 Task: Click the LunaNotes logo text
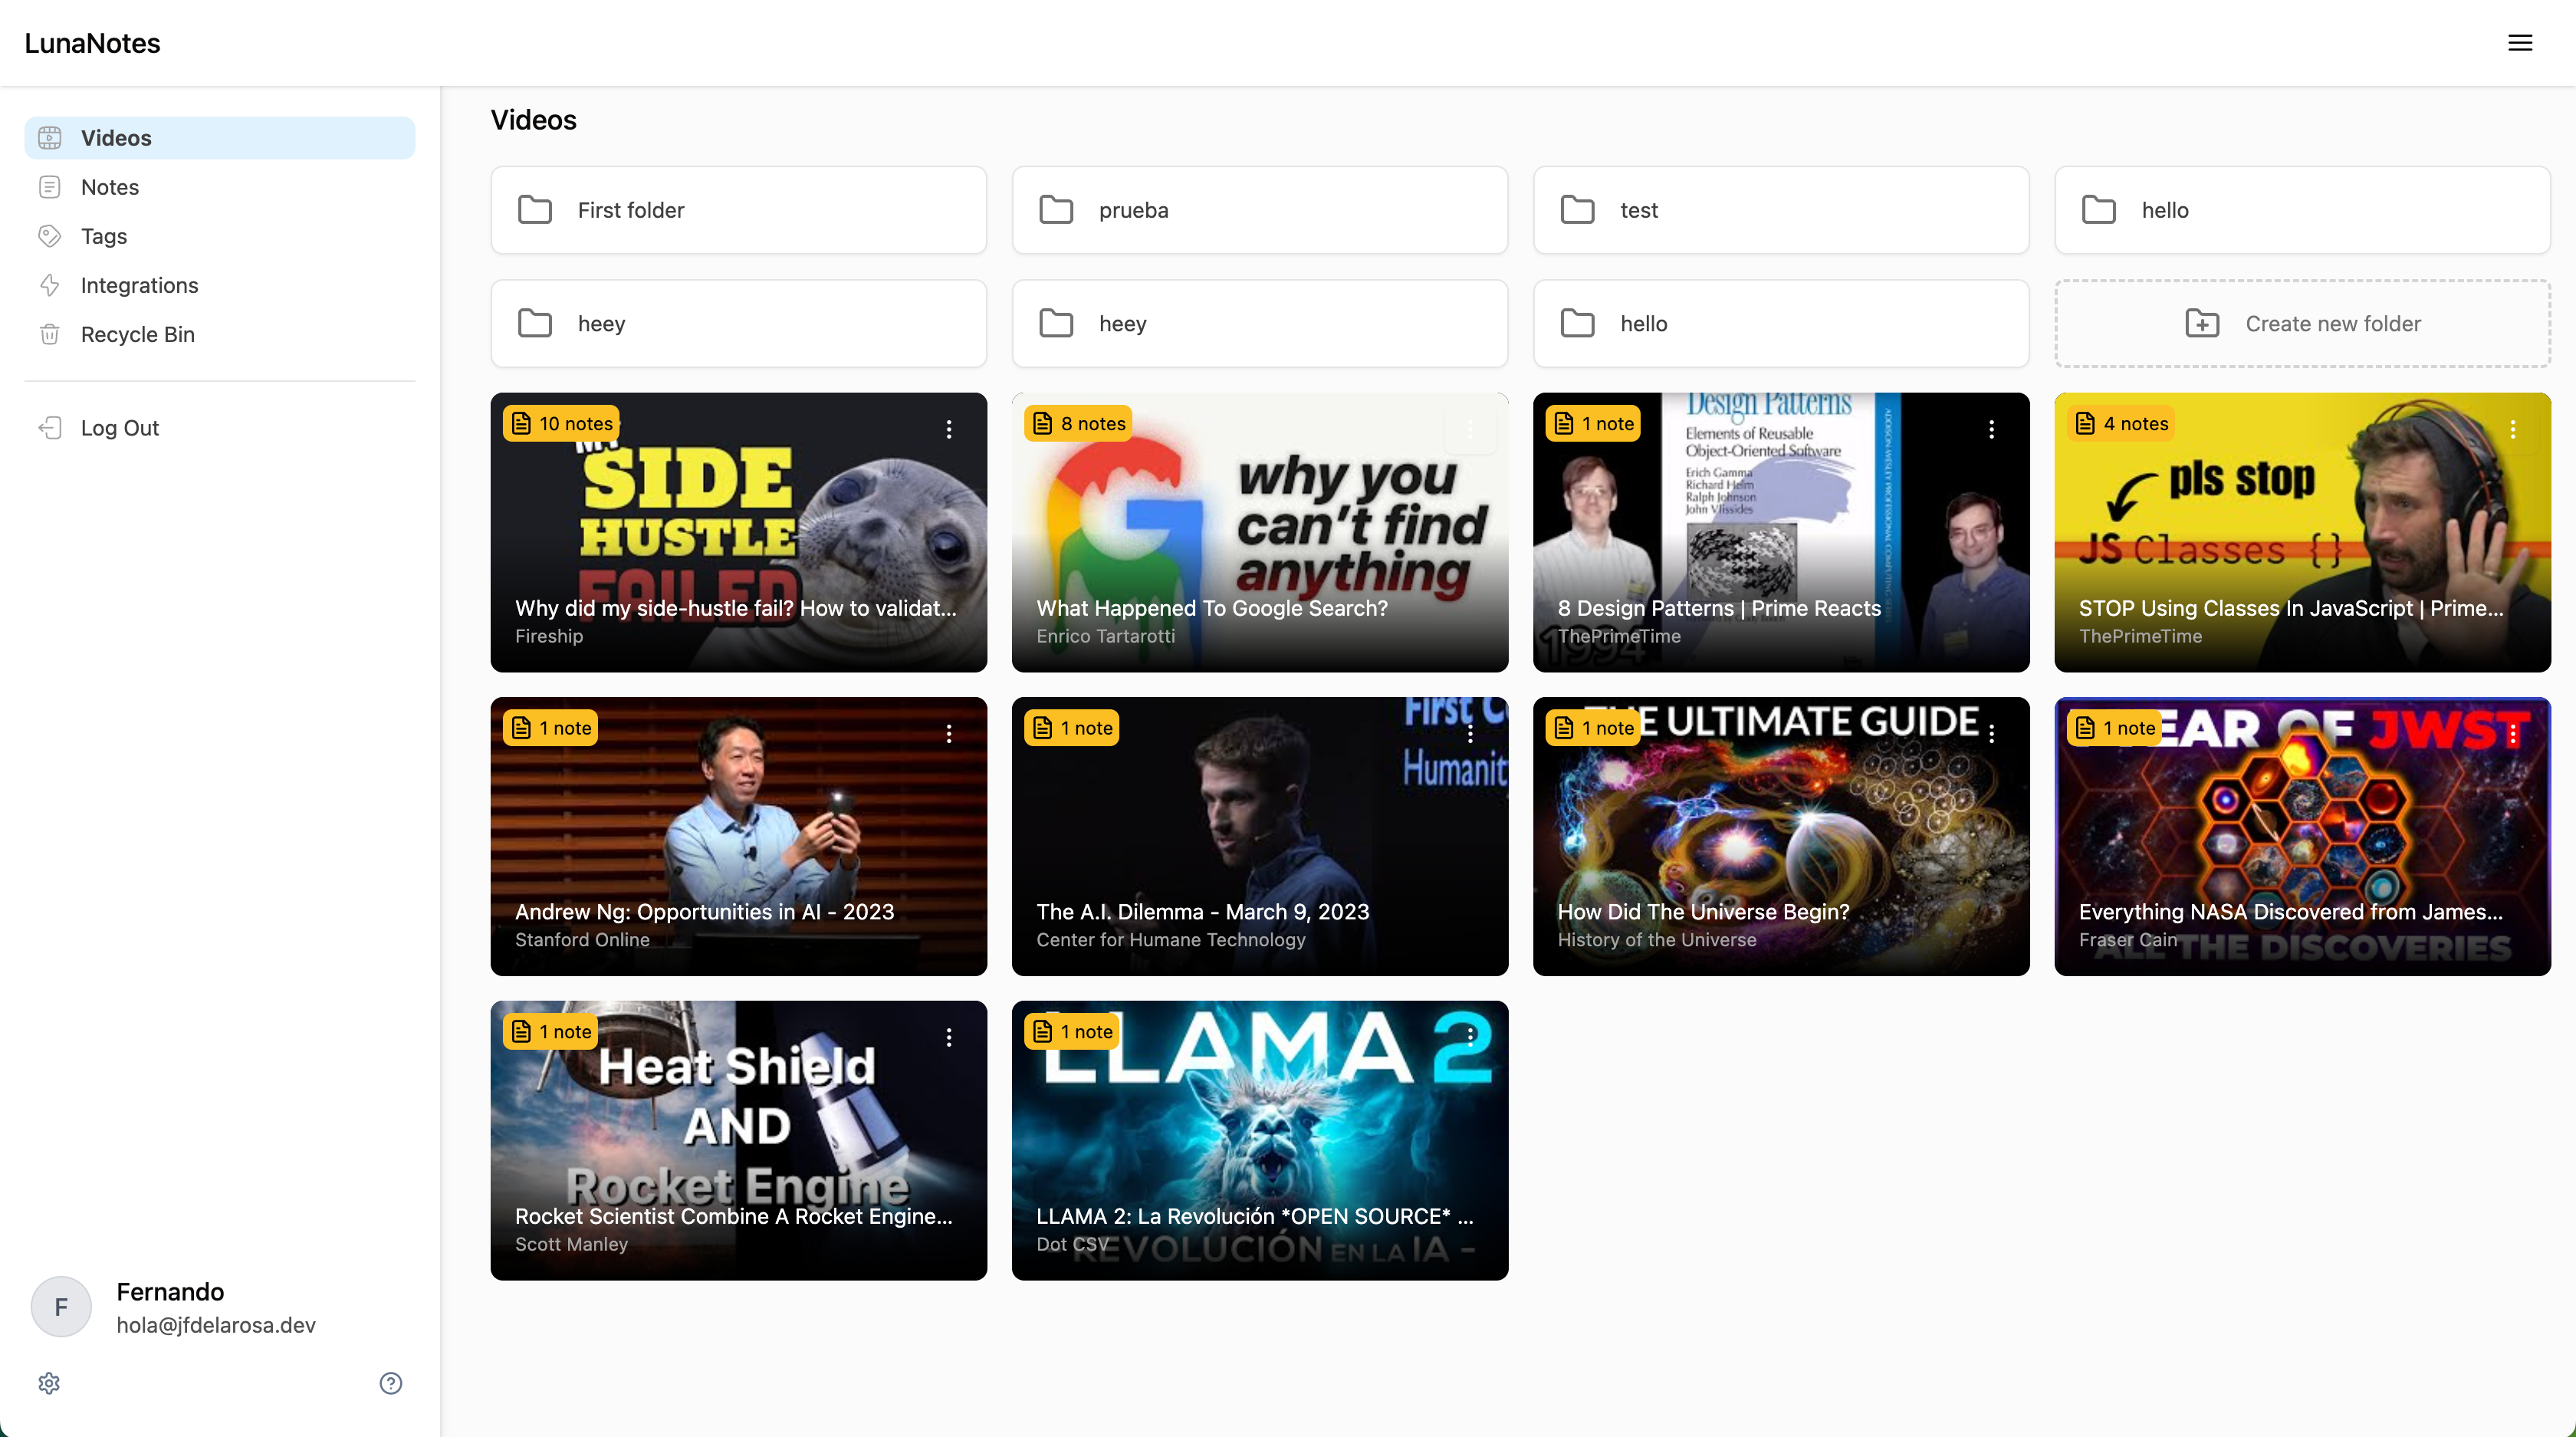tap(92, 43)
